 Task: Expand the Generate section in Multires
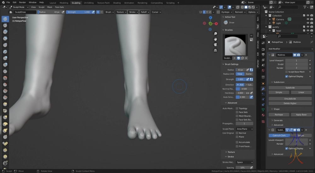[278, 120]
